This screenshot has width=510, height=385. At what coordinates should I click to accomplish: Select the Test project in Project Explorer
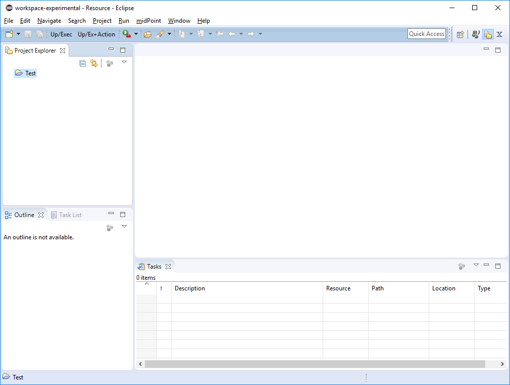pos(30,73)
